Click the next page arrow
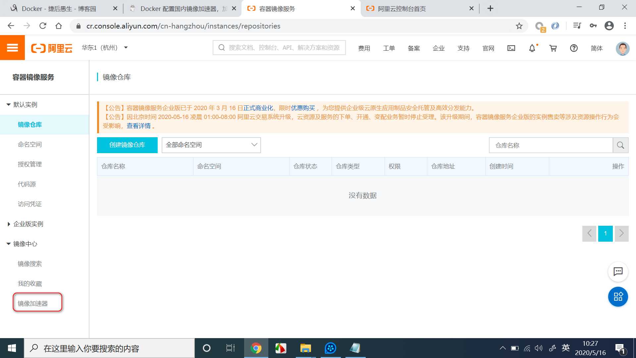Image resolution: width=636 pixels, height=358 pixels. point(621,233)
